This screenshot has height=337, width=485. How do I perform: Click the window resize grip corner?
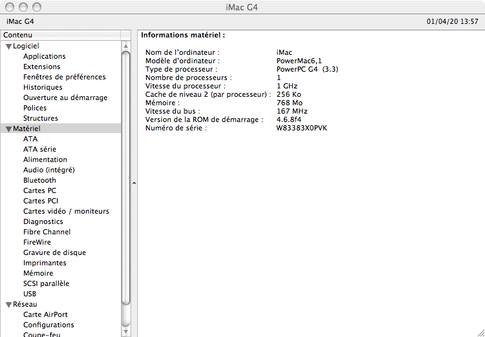pyautogui.click(x=480, y=332)
